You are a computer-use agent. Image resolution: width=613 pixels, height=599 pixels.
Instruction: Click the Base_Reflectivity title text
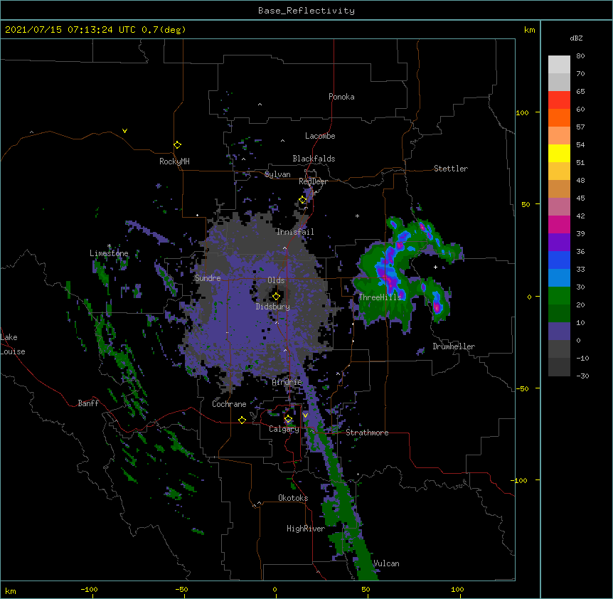point(306,11)
